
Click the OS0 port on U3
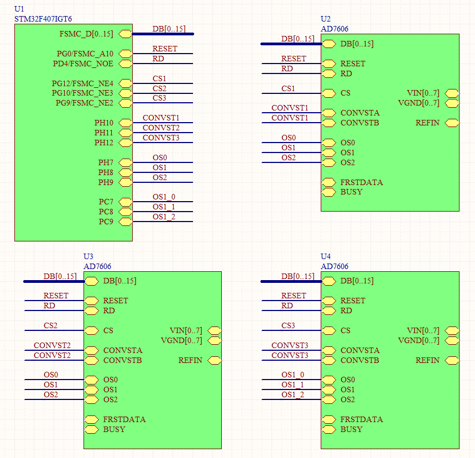click(x=92, y=380)
